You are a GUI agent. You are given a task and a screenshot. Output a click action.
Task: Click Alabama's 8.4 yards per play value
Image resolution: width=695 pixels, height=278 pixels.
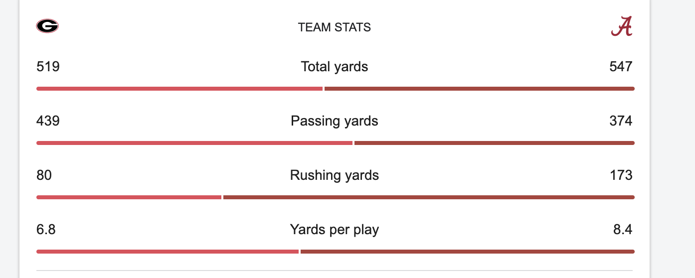(623, 230)
